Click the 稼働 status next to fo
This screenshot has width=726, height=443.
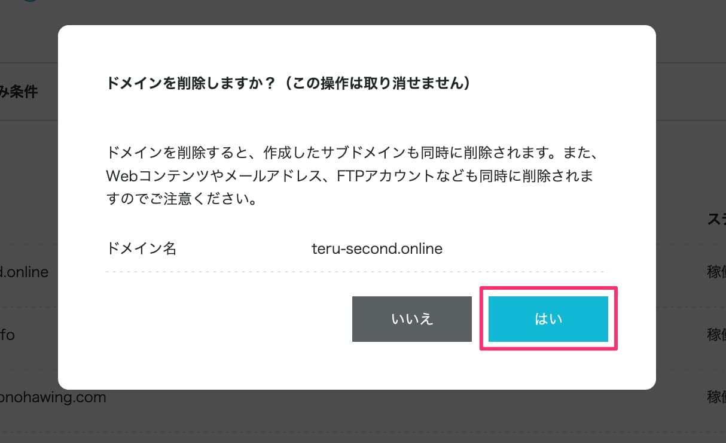[716, 335]
